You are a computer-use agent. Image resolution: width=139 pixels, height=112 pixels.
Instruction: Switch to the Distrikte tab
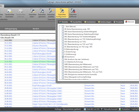[63, 22]
